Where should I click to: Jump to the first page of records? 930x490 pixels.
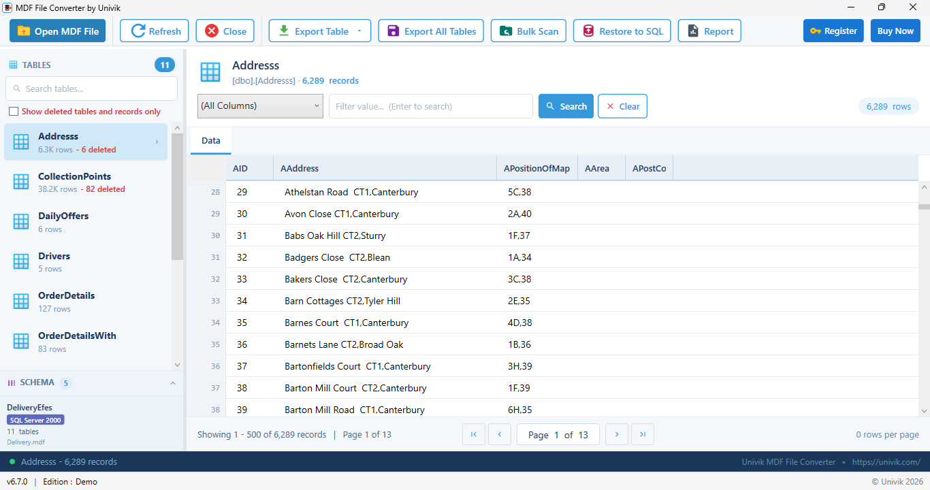point(474,434)
